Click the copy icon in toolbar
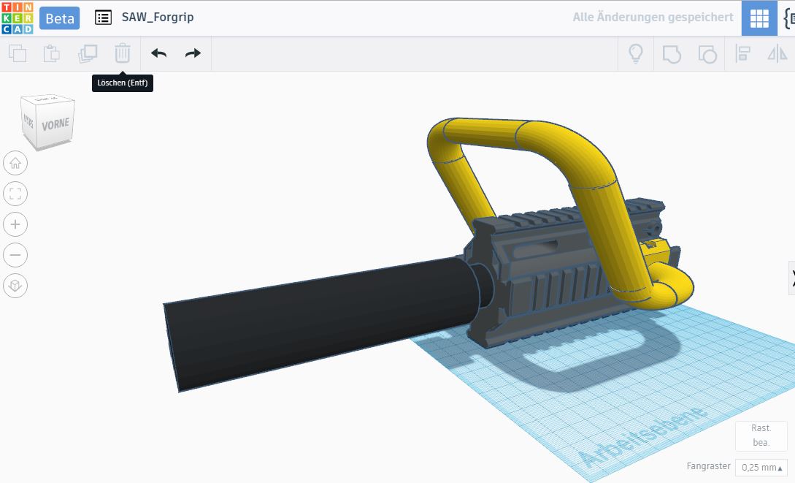 (18, 53)
